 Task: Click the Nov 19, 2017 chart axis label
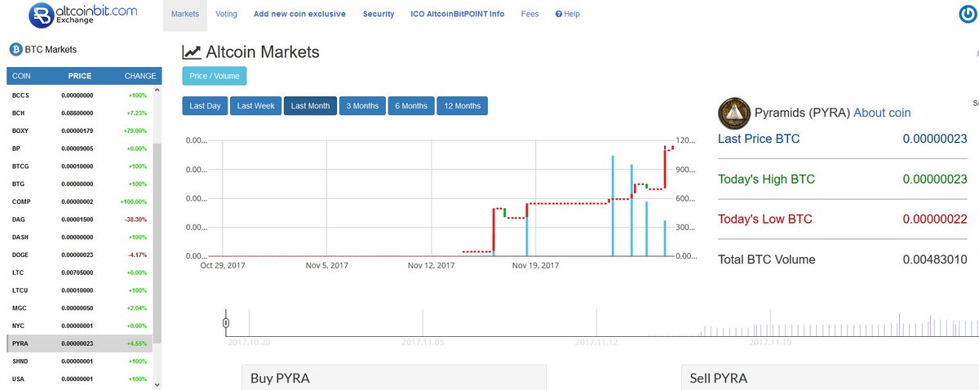(535, 265)
